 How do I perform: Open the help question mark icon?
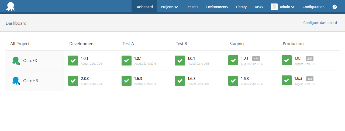[x=334, y=7]
